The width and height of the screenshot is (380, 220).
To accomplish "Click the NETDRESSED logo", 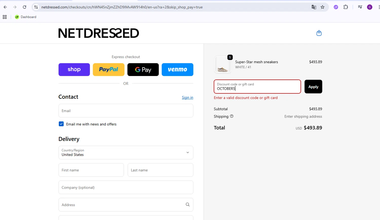I will (99, 33).
